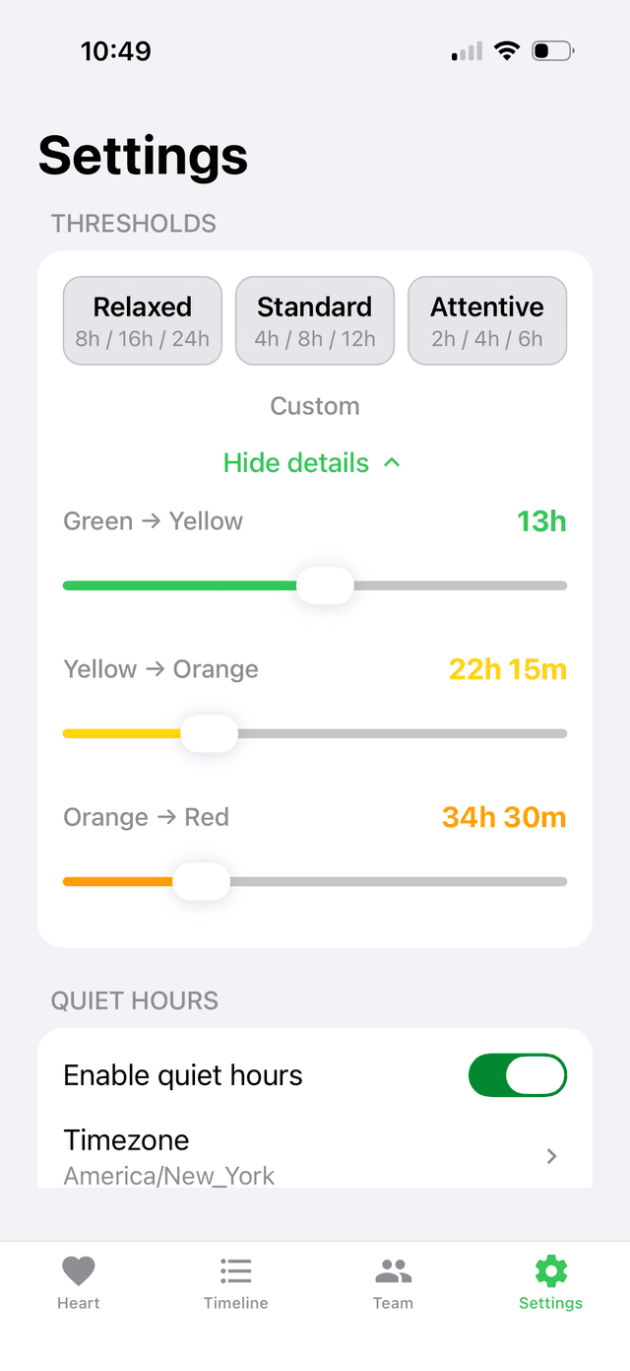The image size is (630, 1371).
Task: Click the Timezone disclosure arrow
Action: (x=550, y=1156)
